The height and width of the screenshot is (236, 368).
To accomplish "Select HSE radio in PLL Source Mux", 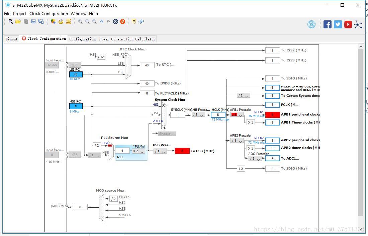I will tap(110, 155).
